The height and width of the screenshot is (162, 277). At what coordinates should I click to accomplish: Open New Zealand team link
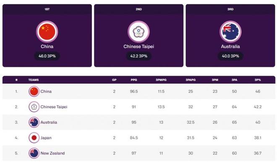[52, 153]
